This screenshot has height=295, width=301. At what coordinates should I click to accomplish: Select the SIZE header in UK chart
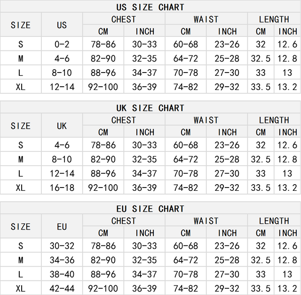click(21, 126)
